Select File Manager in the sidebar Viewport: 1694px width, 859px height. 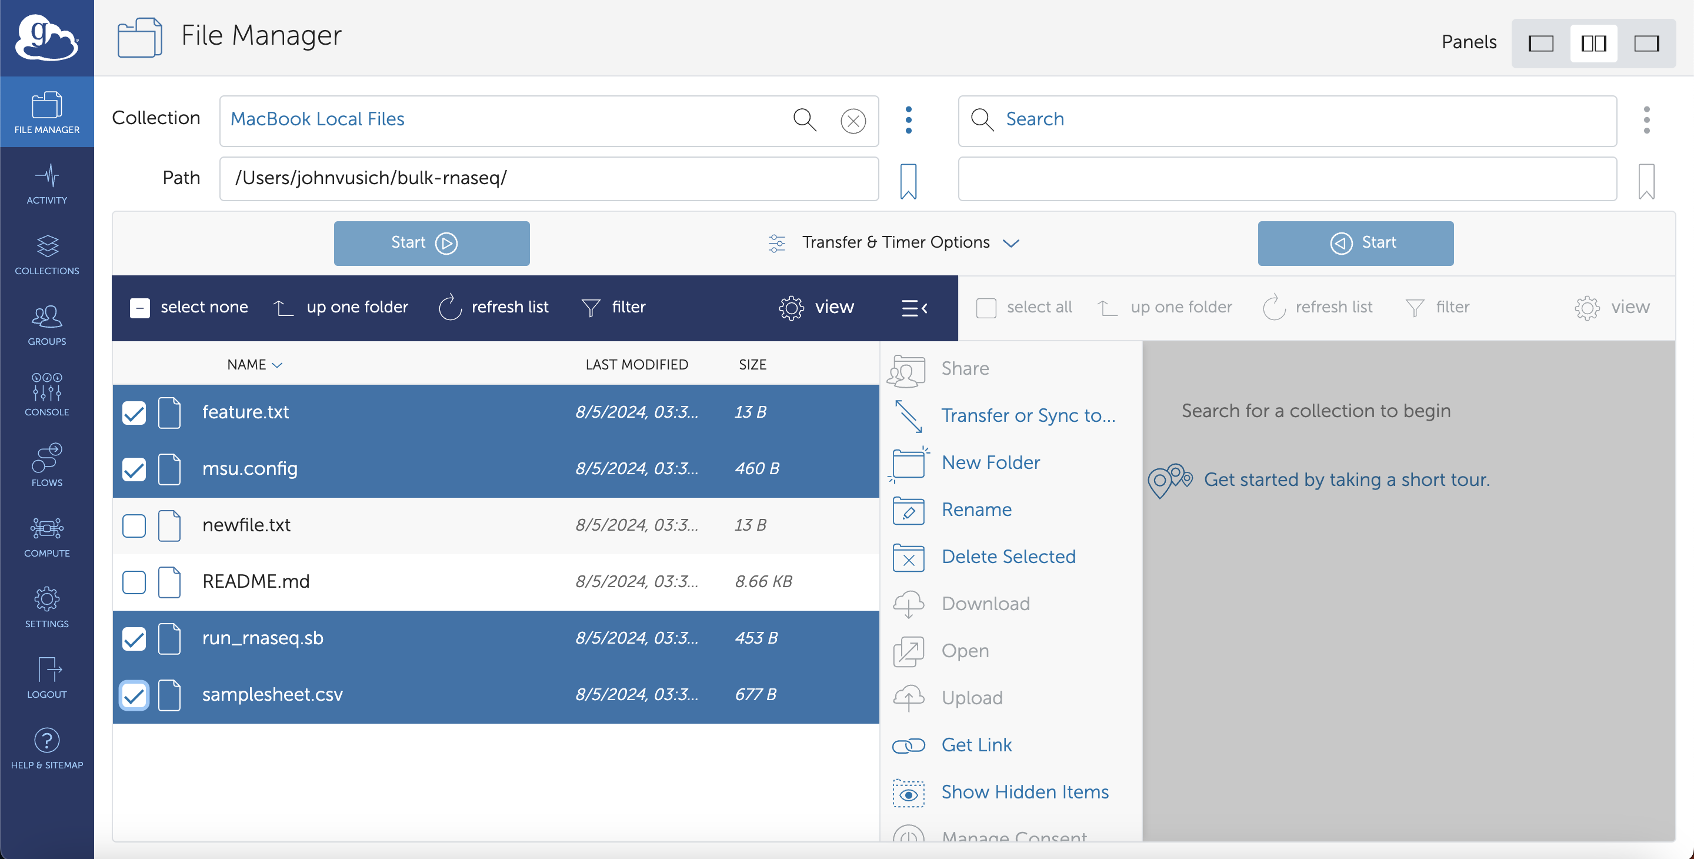pyautogui.click(x=46, y=112)
